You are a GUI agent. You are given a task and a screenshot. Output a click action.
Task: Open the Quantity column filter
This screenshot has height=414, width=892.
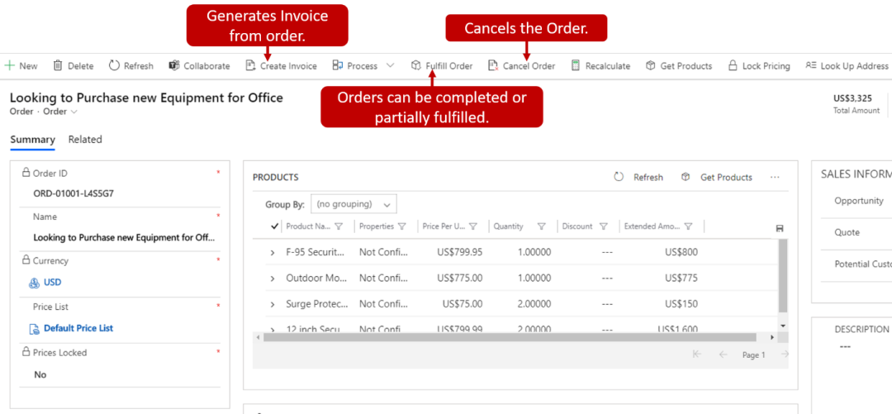542,226
